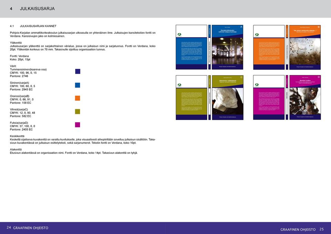Select the blue series A front cover

(x=227, y=47)
